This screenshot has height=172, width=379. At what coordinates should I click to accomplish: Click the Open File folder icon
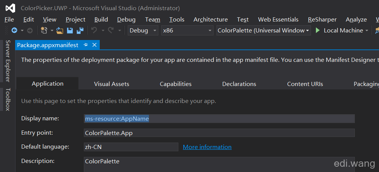pos(60,31)
